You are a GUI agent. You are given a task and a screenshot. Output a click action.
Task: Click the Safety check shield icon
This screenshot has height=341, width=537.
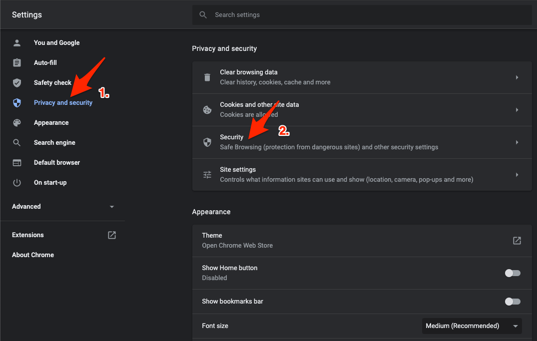point(17,82)
